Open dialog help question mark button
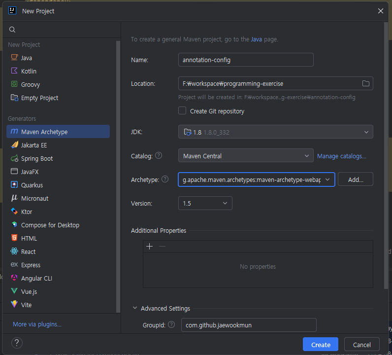Viewport: 392px width, 355px height. click(17, 343)
